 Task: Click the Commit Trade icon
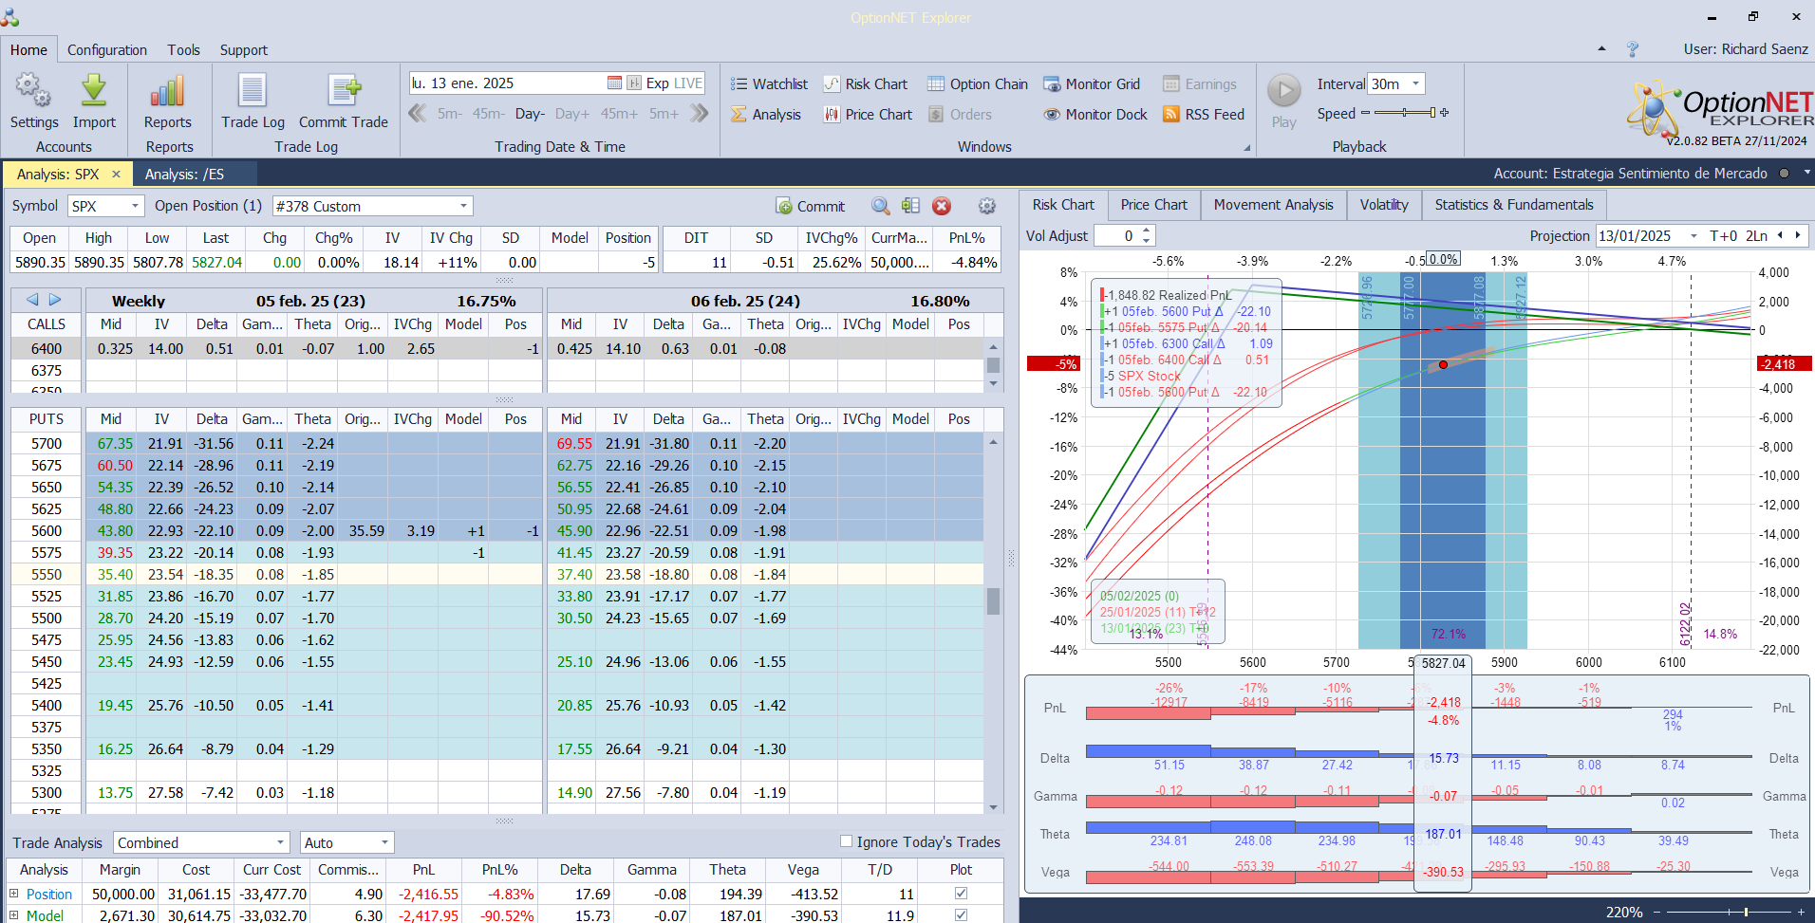(344, 90)
